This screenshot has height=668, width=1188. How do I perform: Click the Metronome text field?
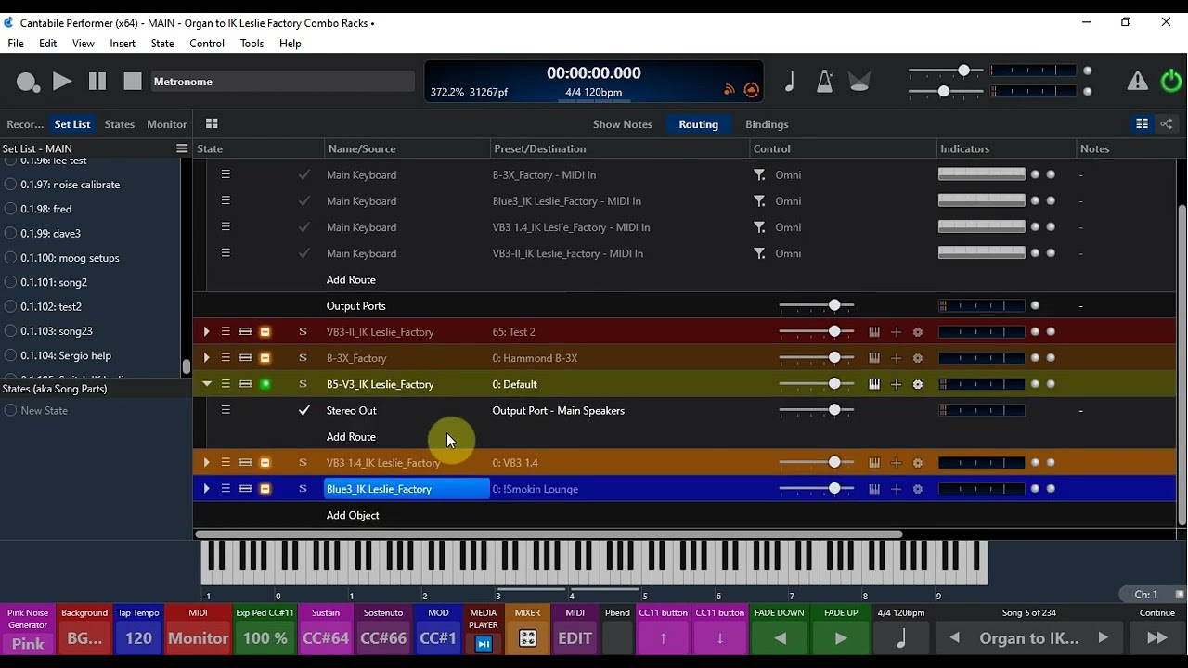[282, 82]
